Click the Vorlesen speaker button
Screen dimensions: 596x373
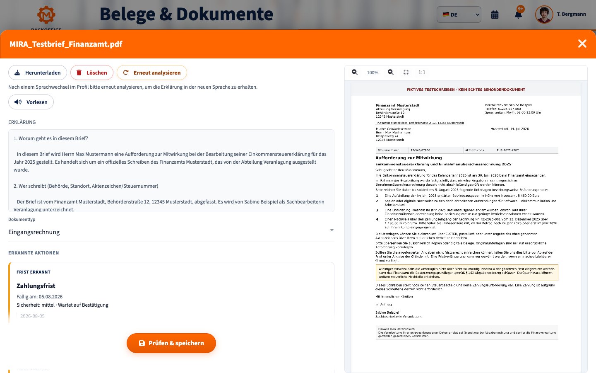tap(31, 102)
